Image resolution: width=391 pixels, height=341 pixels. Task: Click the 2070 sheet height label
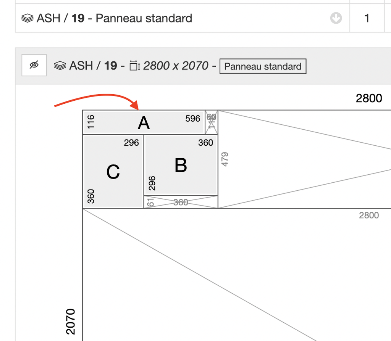pyautogui.click(x=71, y=322)
